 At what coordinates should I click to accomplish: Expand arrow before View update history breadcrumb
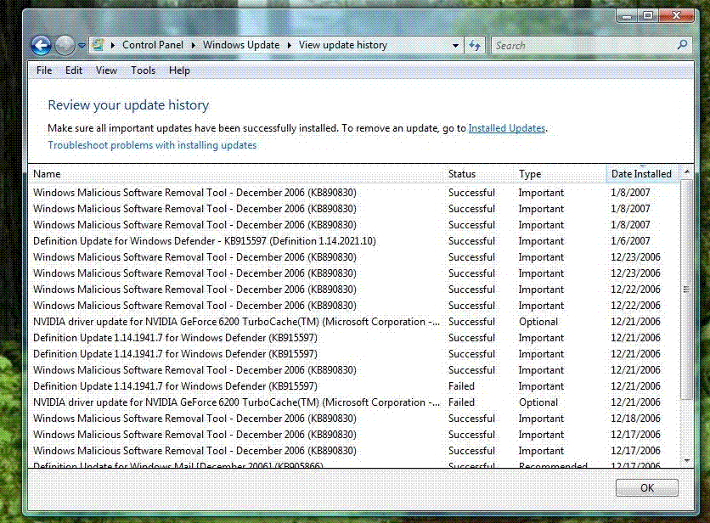pyautogui.click(x=290, y=45)
